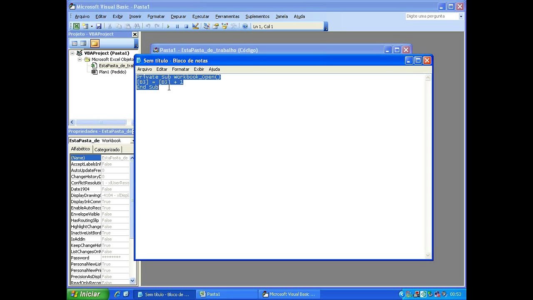
Task: Open Suplementos menu in Visual Basic
Action: 257,16
